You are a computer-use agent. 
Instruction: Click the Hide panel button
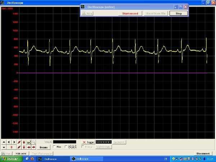21,154
